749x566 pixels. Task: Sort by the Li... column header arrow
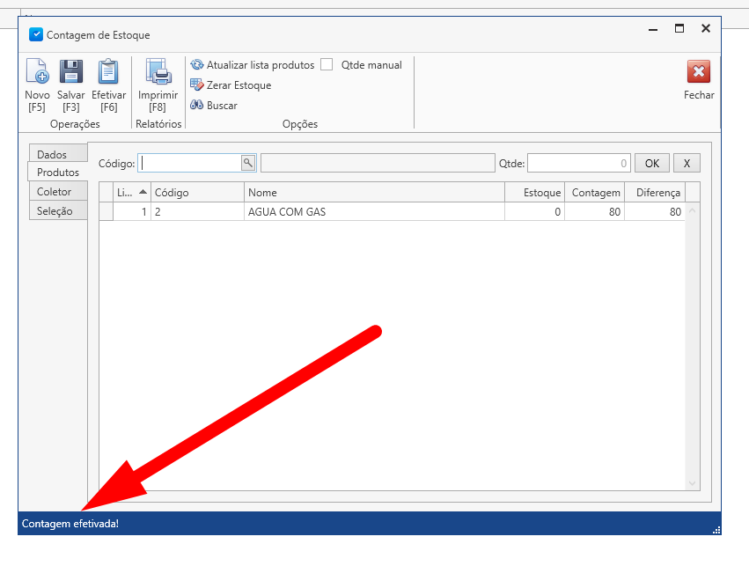(143, 193)
